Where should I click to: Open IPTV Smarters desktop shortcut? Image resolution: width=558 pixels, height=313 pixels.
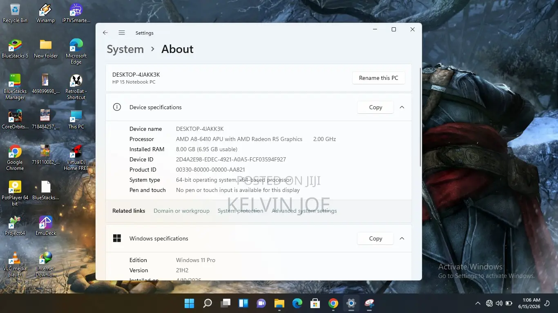pyautogui.click(x=76, y=13)
